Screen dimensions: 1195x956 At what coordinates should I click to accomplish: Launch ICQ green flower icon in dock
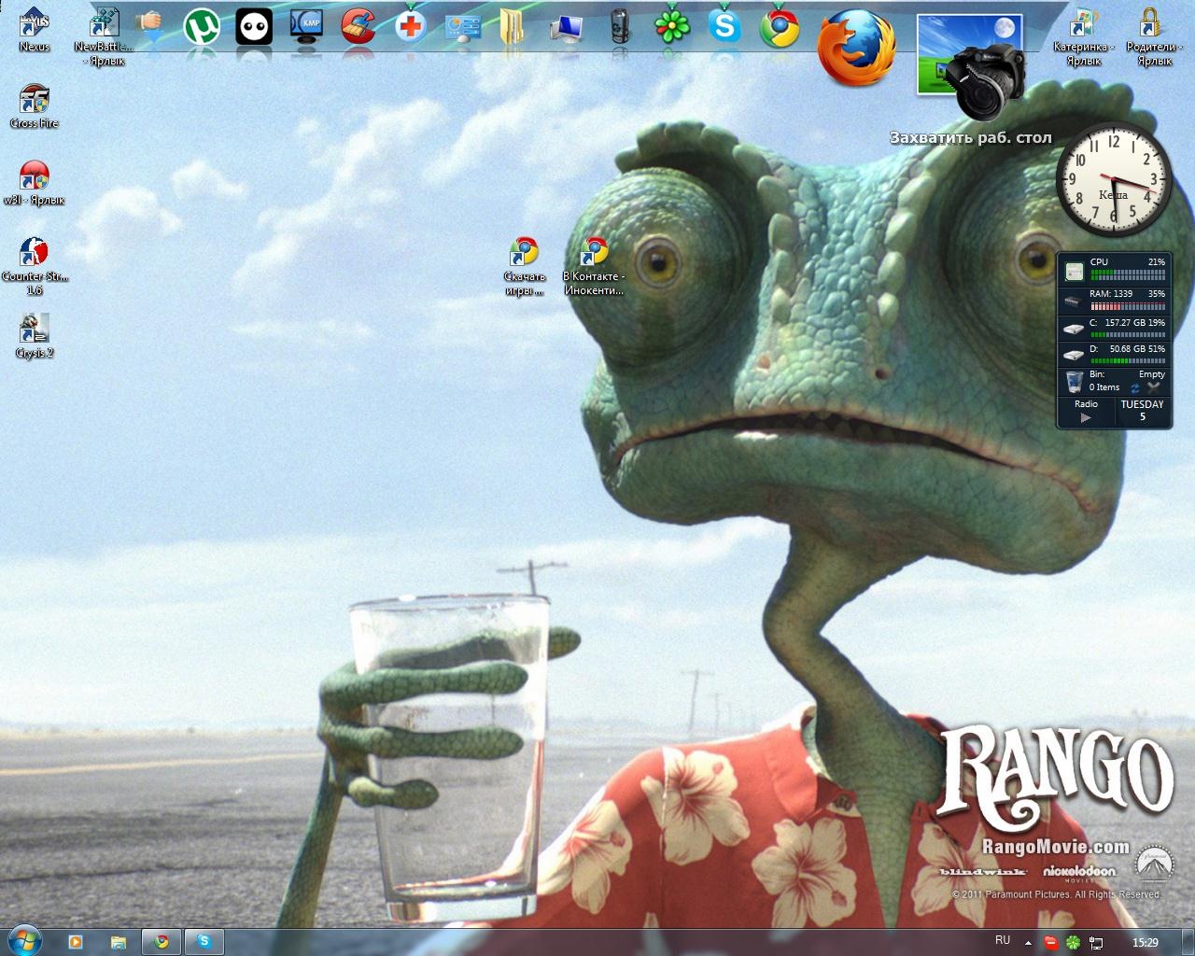tap(671, 27)
